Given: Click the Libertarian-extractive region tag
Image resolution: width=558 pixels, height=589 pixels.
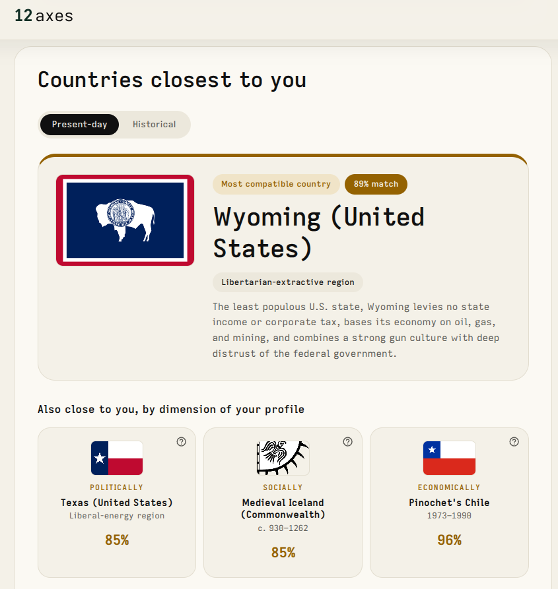Looking at the screenshot, I should 288,282.
